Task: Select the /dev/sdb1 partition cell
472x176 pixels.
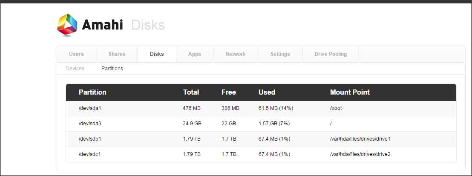Action: click(x=90, y=139)
